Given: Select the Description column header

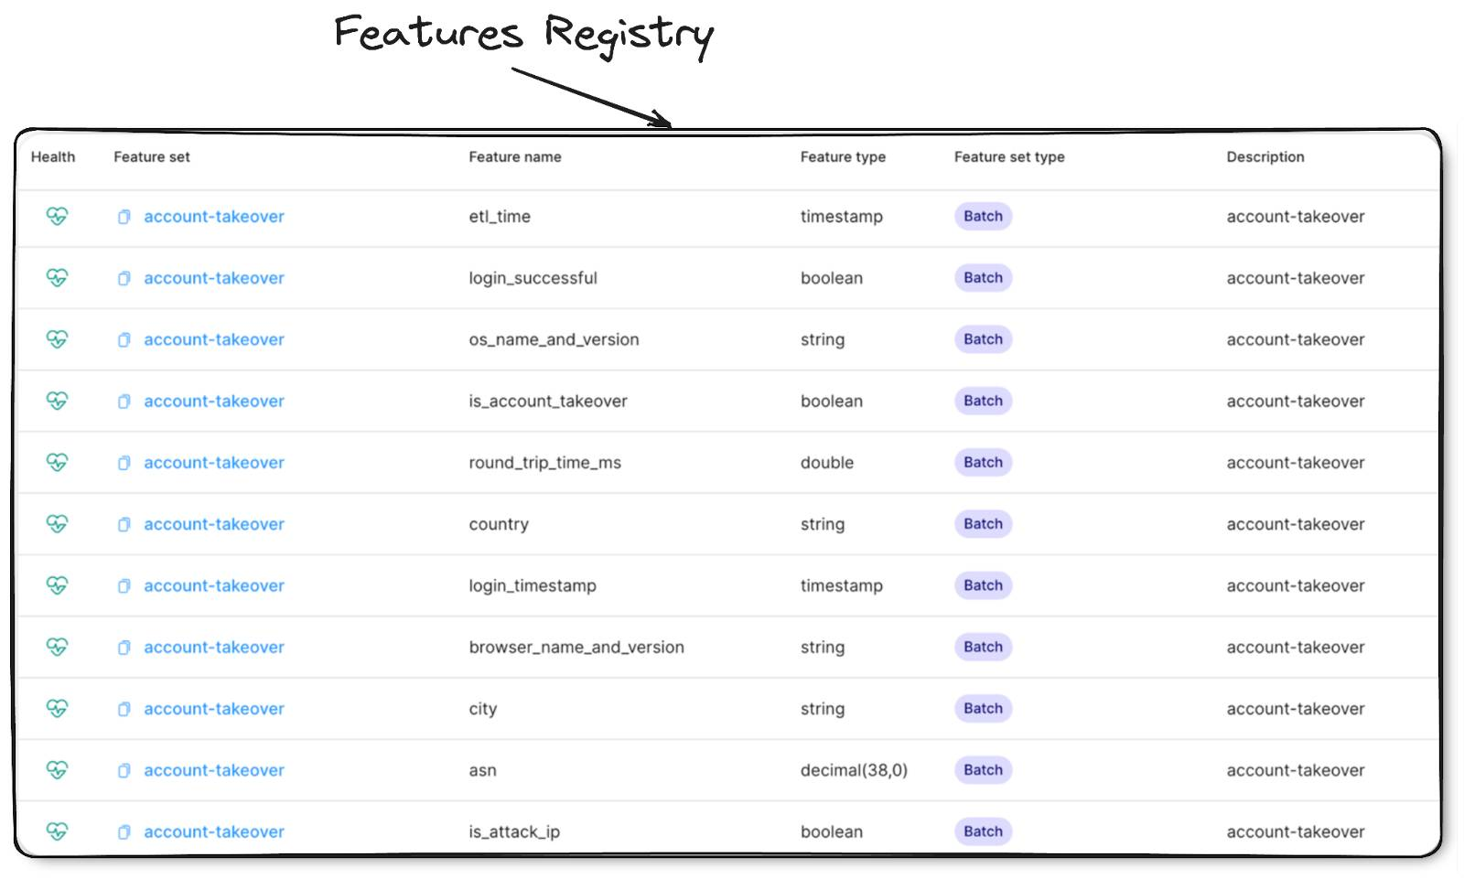Looking at the screenshot, I should 1265,156.
